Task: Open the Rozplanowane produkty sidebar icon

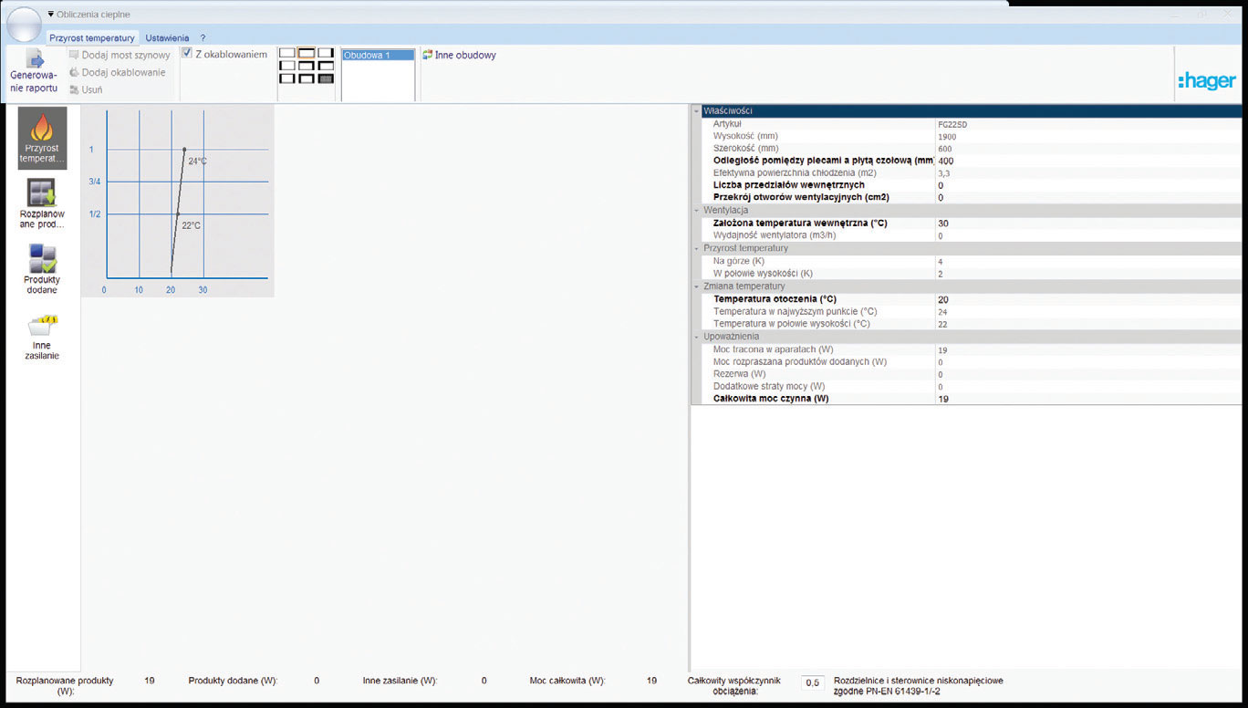Action: [42, 193]
